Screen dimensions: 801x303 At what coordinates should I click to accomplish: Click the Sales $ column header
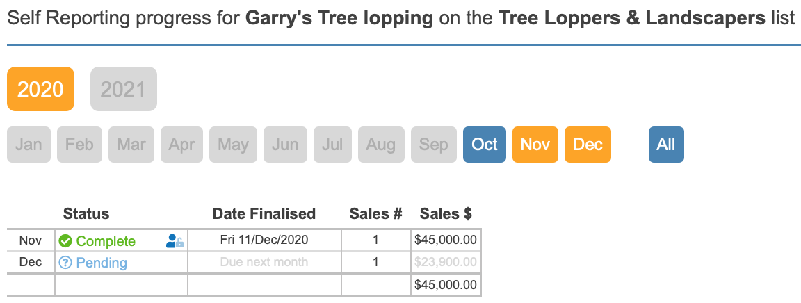tap(446, 213)
